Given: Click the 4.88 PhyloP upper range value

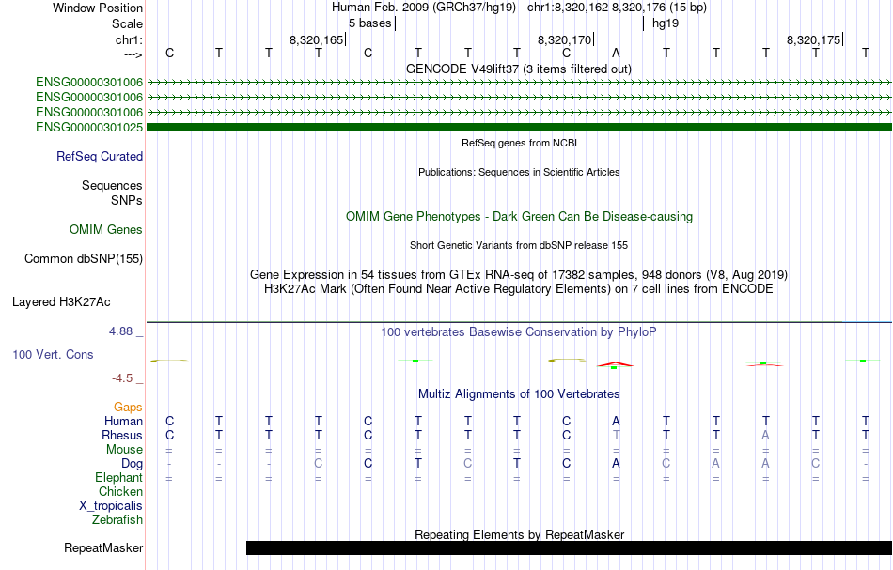Looking at the screenshot, I should point(121,331).
